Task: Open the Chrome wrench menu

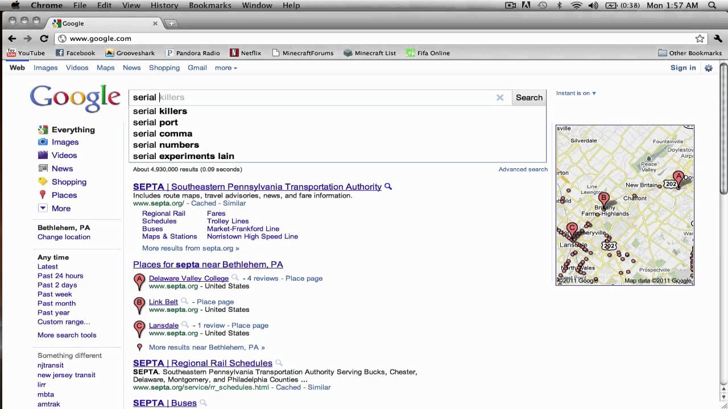Action: coord(718,39)
